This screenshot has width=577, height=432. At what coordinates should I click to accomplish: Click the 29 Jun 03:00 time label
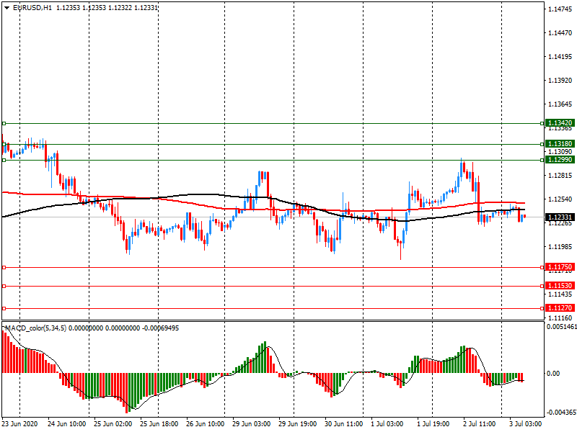point(251,424)
